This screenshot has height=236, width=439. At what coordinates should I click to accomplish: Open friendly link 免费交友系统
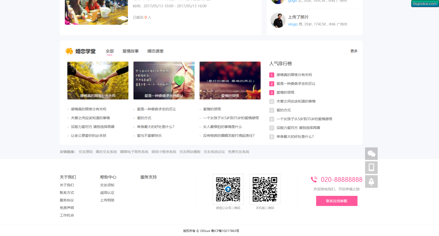click(239, 152)
